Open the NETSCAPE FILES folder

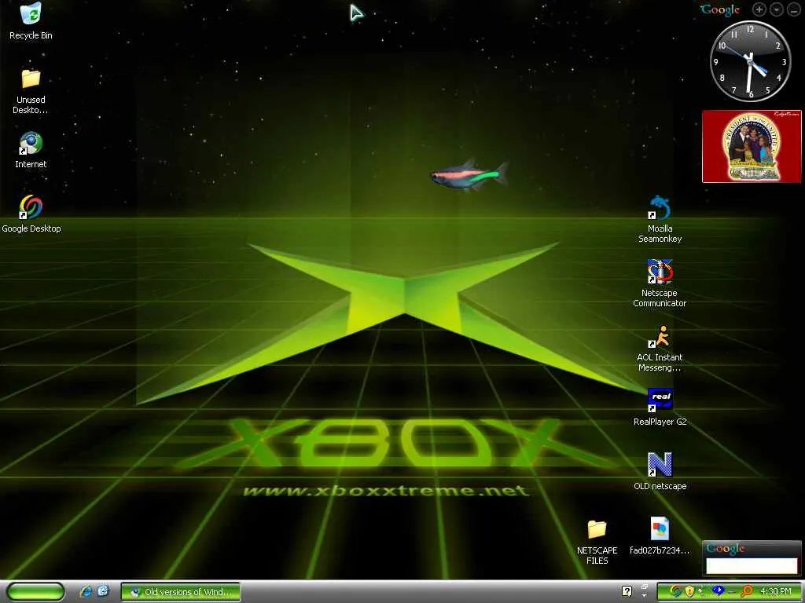[x=597, y=542]
